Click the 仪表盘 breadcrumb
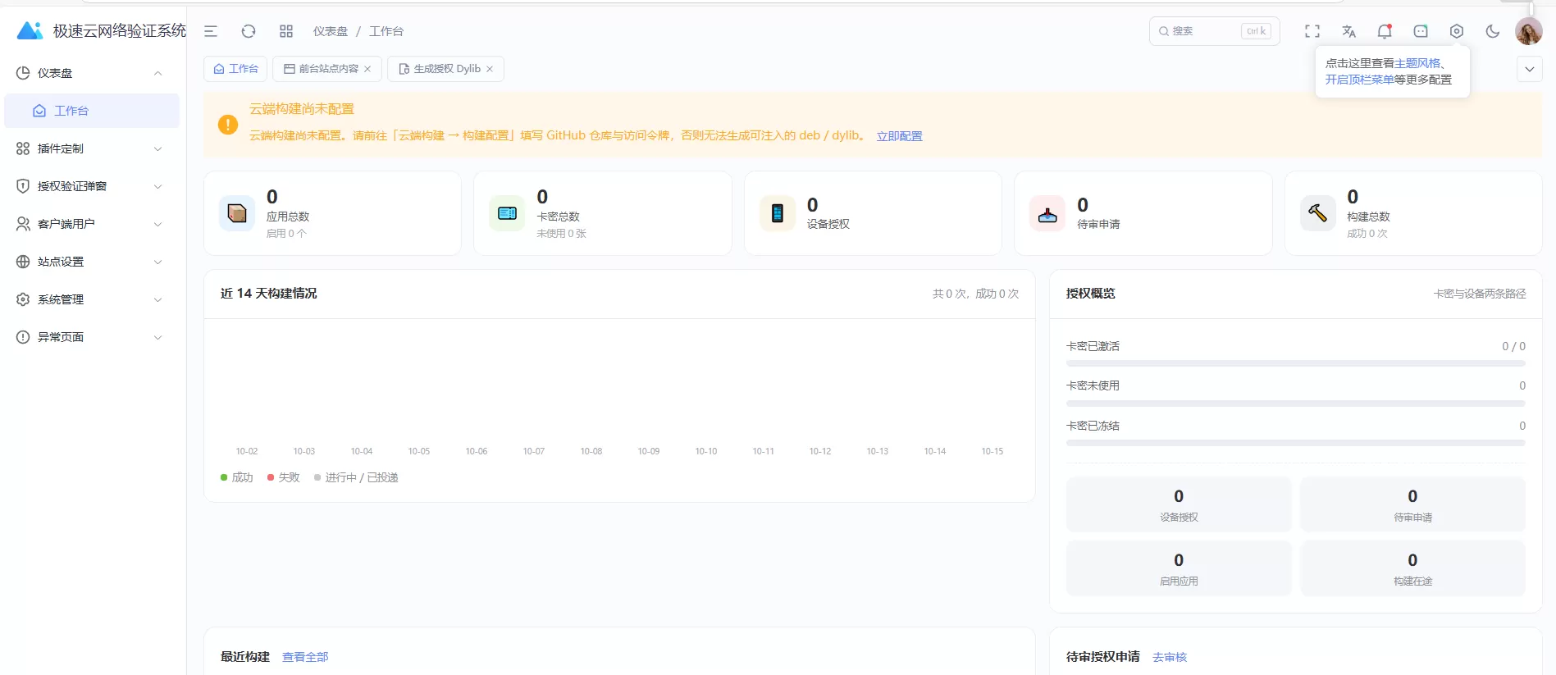The width and height of the screenshot is (1556, 675). pos(331,31)
